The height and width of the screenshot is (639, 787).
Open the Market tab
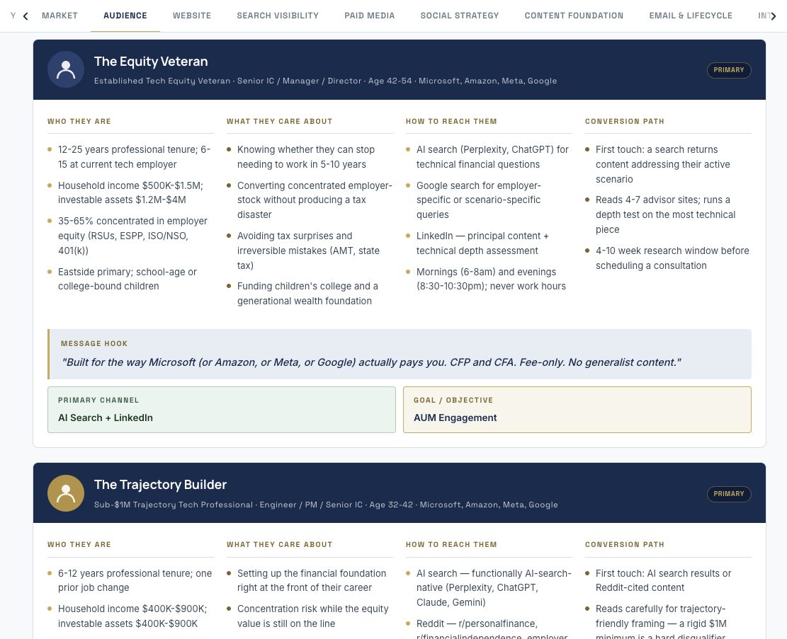pyautogui.click(x=60, y=16)
